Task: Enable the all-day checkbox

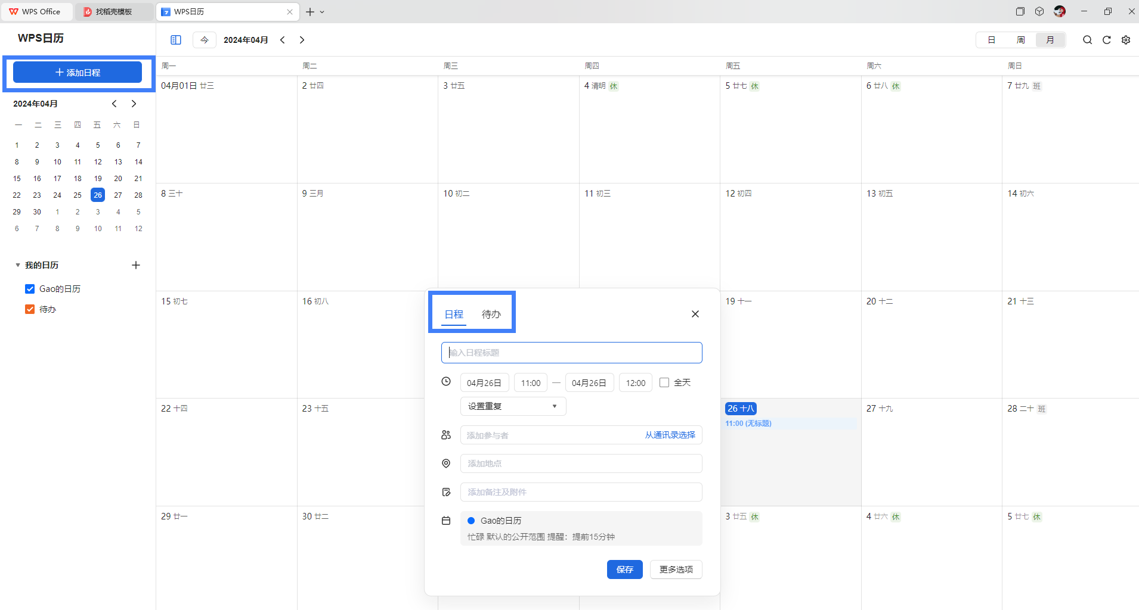Action: point(664,382)
